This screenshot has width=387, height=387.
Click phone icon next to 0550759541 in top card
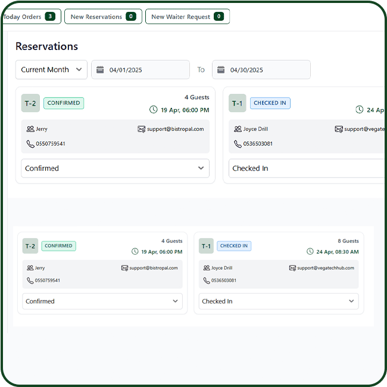tap(30, 143)
